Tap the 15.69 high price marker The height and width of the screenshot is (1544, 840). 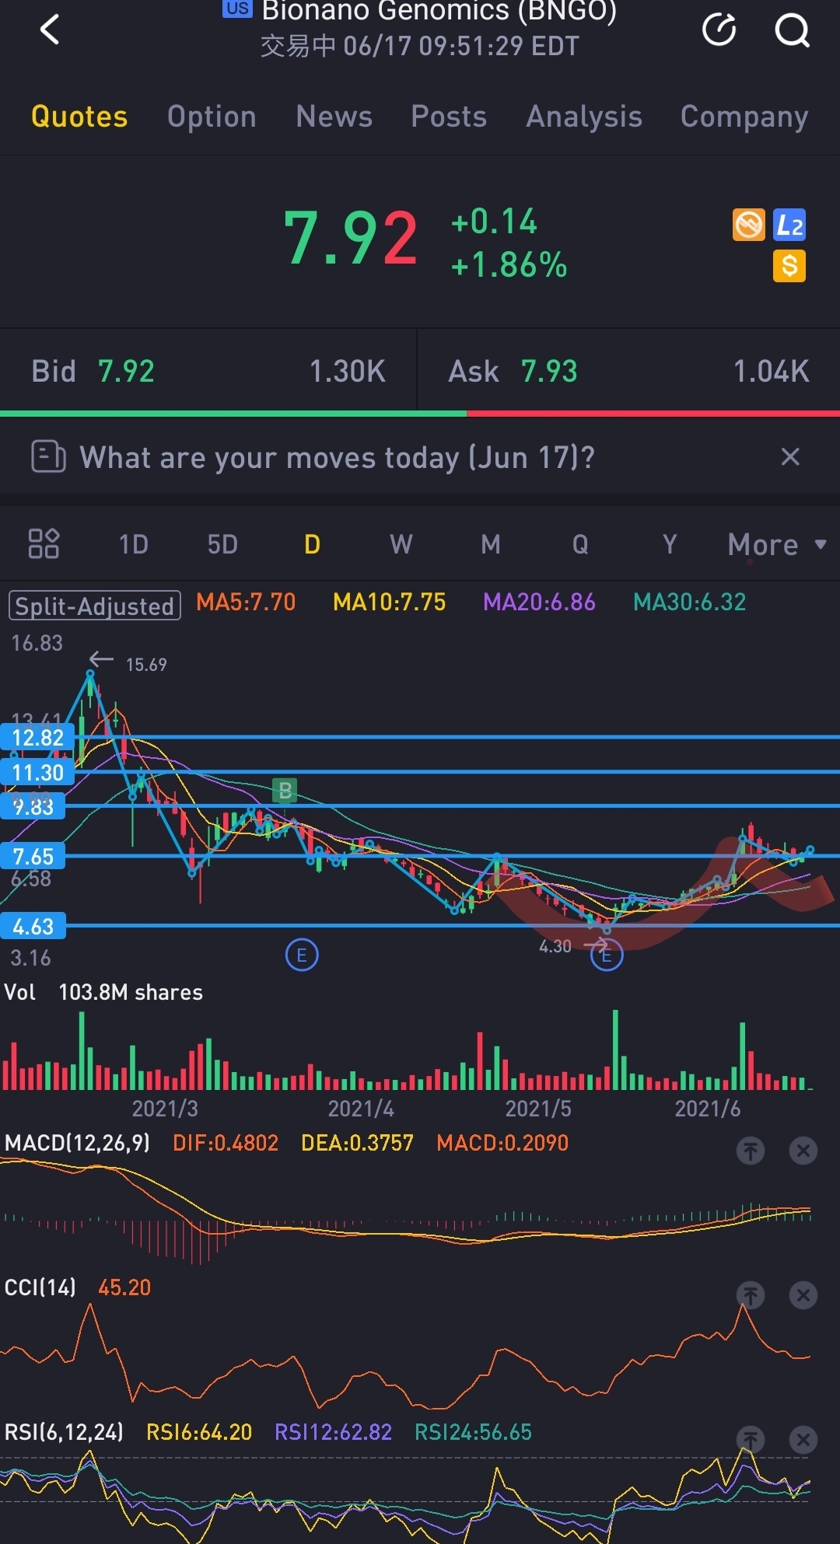[x=146, y=665]
